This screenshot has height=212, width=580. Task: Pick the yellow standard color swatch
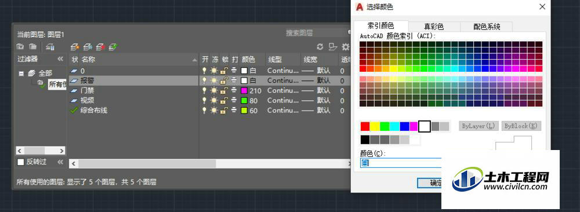point(375,126)
